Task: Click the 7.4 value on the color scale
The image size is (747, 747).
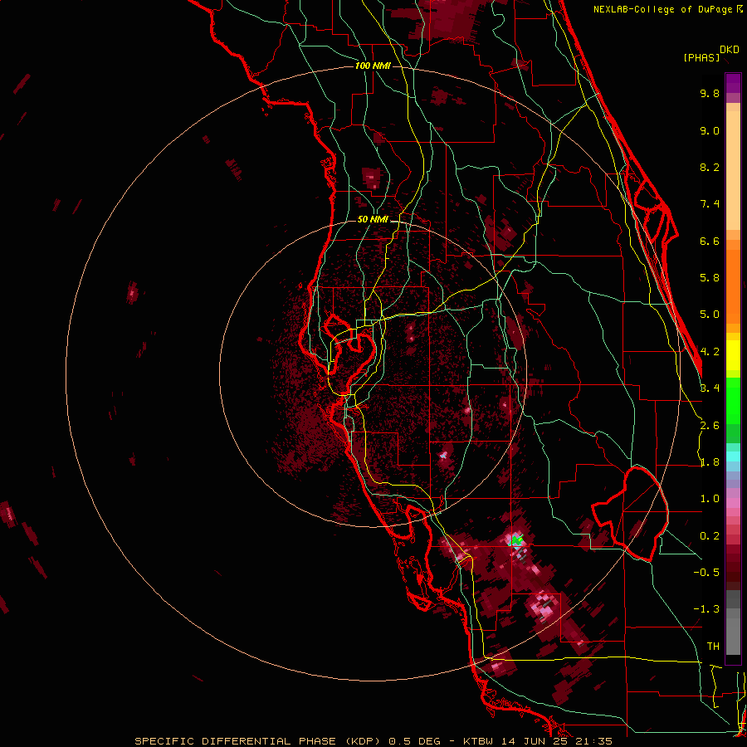Action: [710, 204]
